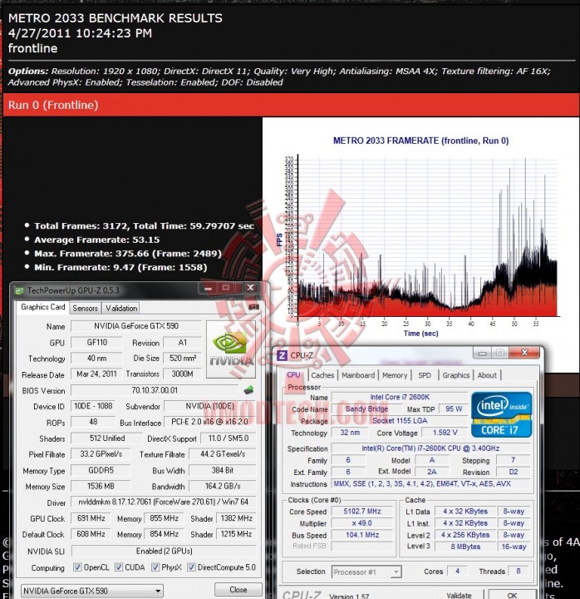Click the Bus Width value 384 Bit
The image size is (580, 599).
tap(223, 470)
